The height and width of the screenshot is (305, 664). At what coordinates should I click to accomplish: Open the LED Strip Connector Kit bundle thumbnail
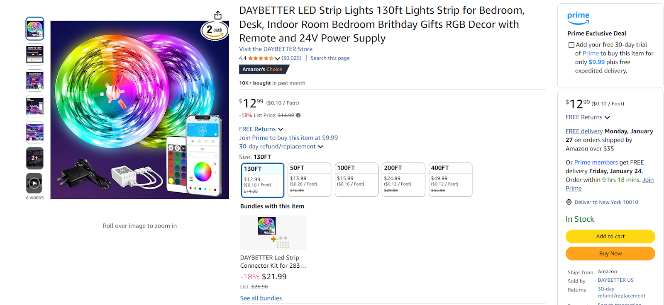tap(273, 232)
